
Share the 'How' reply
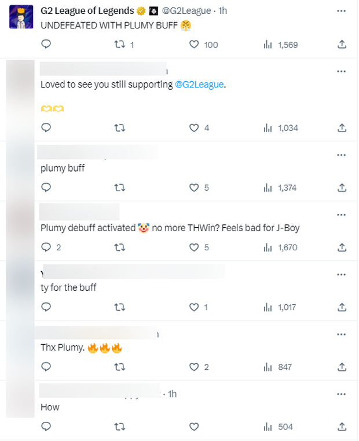tap(342, 427)
